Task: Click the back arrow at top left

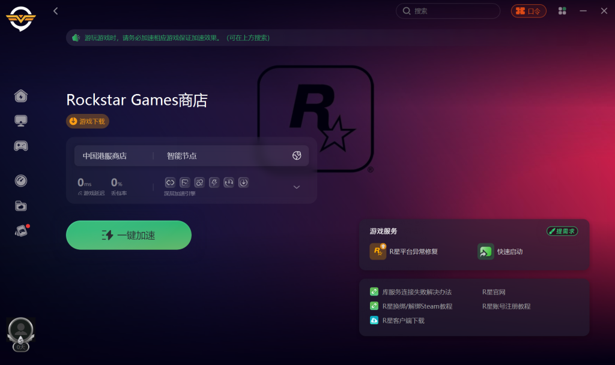Action: (x=56, y=11)
